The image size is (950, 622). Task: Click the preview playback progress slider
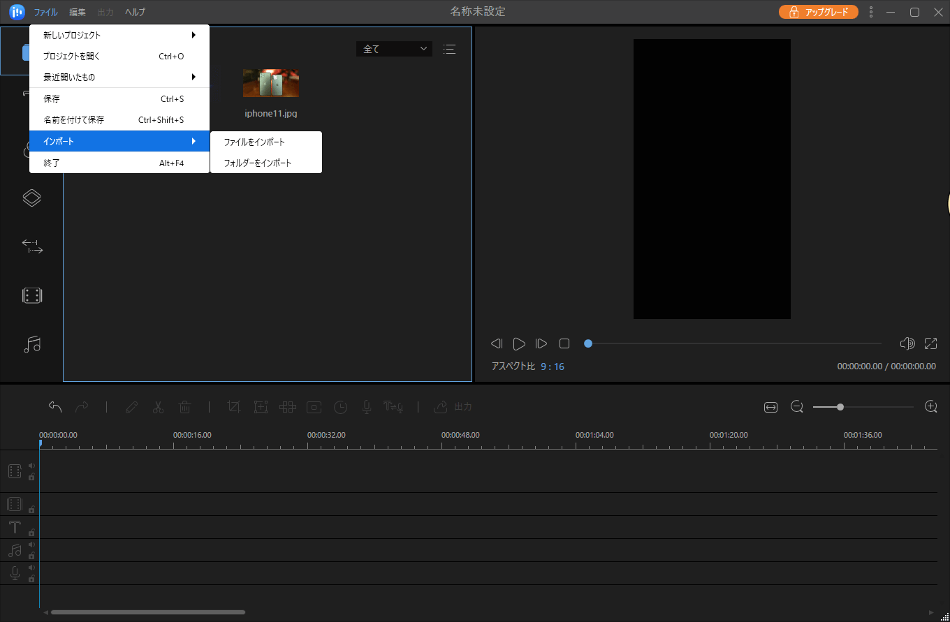(x=733, y=343)
